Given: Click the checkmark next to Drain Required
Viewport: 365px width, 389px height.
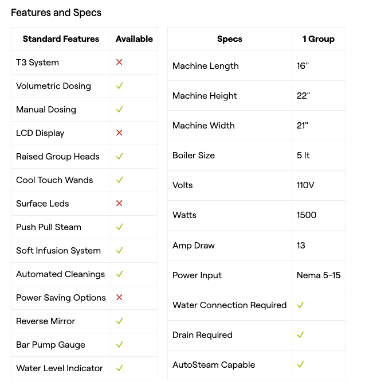Looking at the screenshot, I should click(300, 334).
